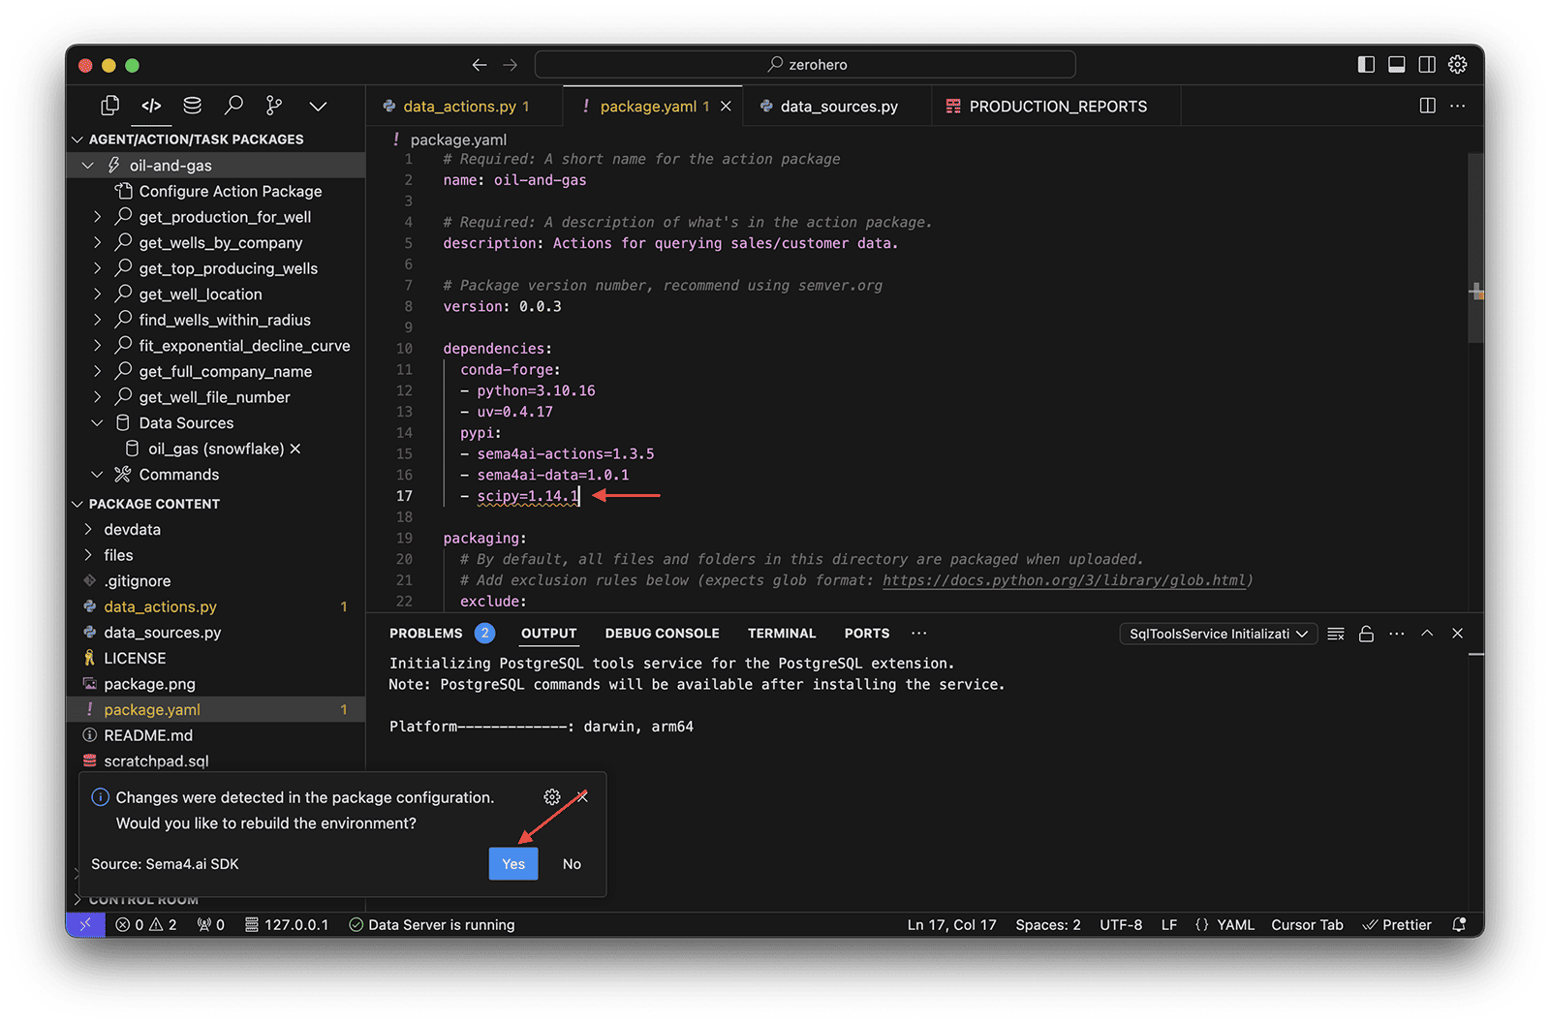Viewport: 1550px width, 1024px height.
Task: Open the glob documentation link in package.yaml
Action: 1064,580
